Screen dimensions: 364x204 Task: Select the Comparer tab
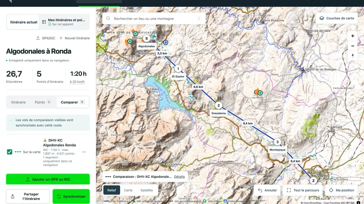(x=72, y=102)
